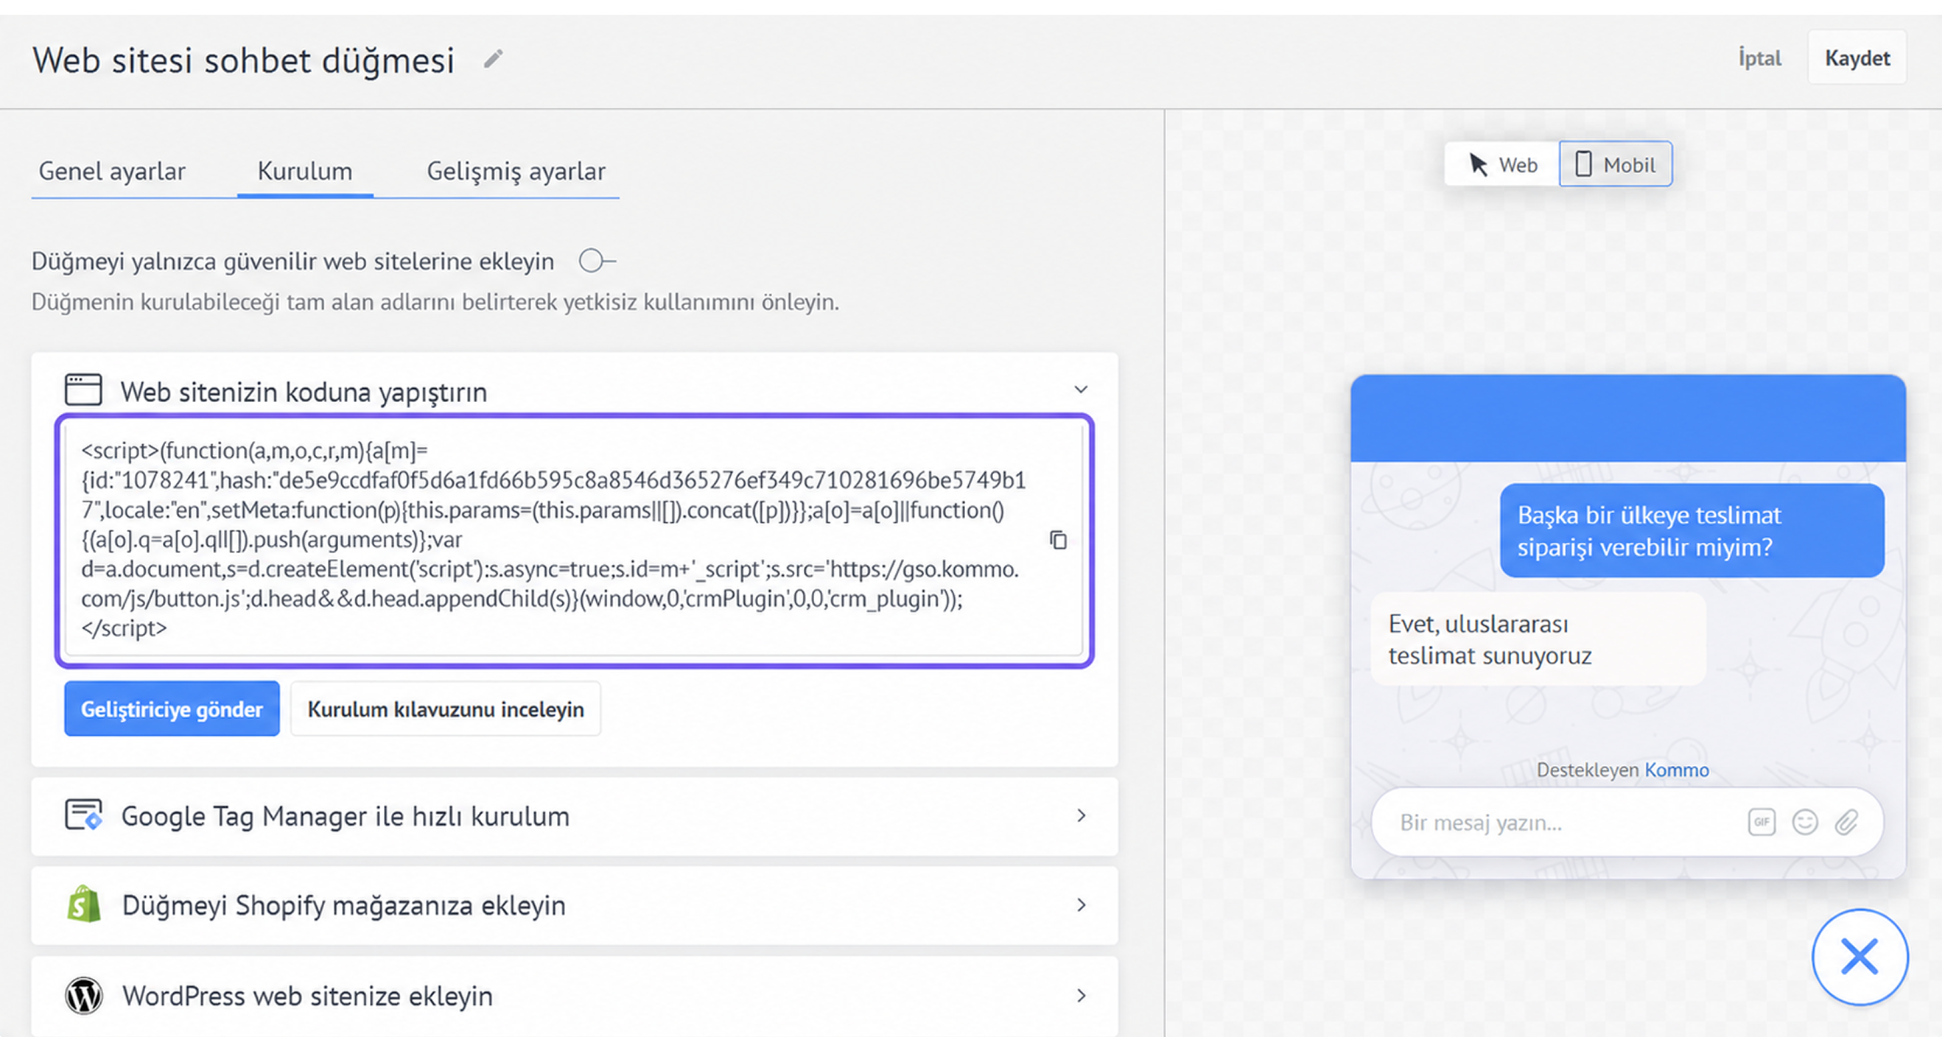
Task: Click 'İptal' to cancel changes
Action: 1759,58
